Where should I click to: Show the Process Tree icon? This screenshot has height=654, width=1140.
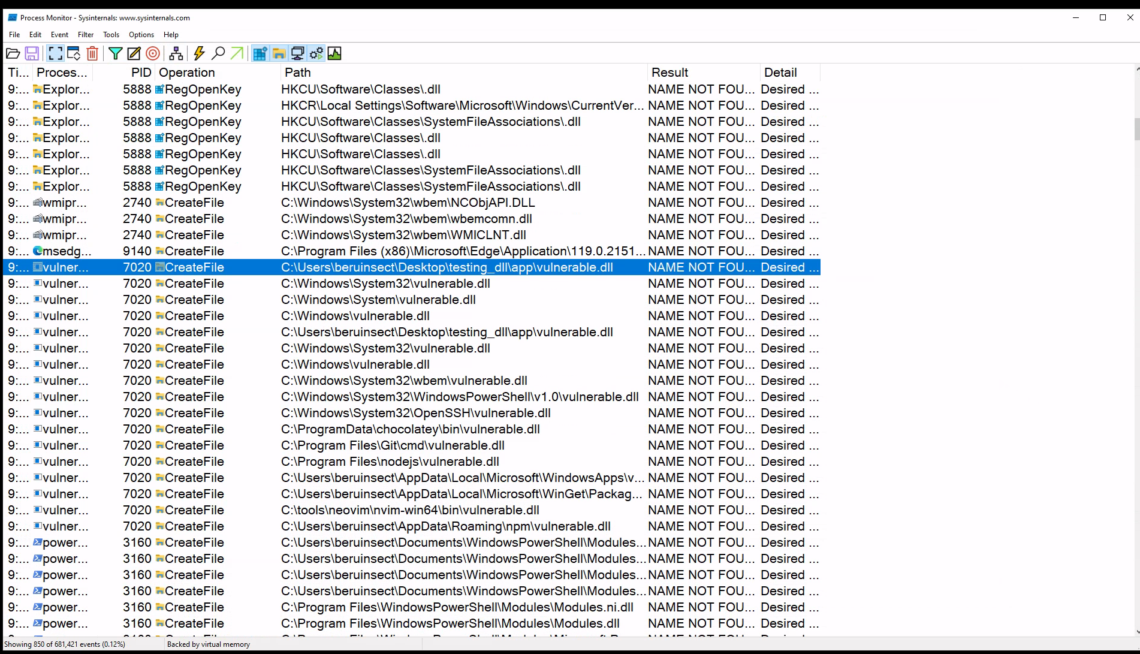point(176,54)
